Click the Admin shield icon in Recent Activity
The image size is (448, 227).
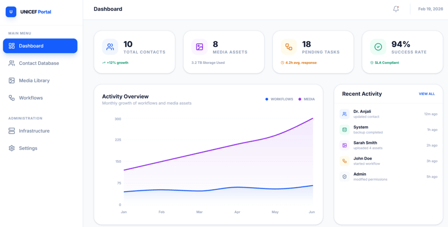coord(344,177)
